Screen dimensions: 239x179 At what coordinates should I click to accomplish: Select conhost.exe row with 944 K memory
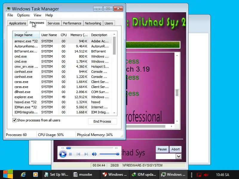(x=62, y=72)
